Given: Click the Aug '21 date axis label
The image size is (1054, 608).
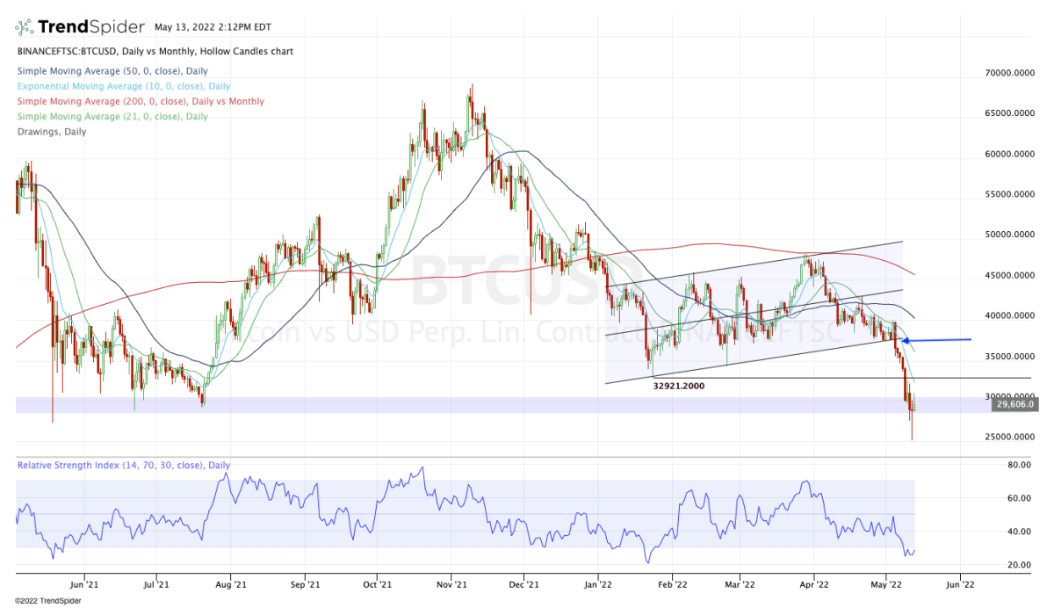Looking at the screenshot, I should click(230, 583).
